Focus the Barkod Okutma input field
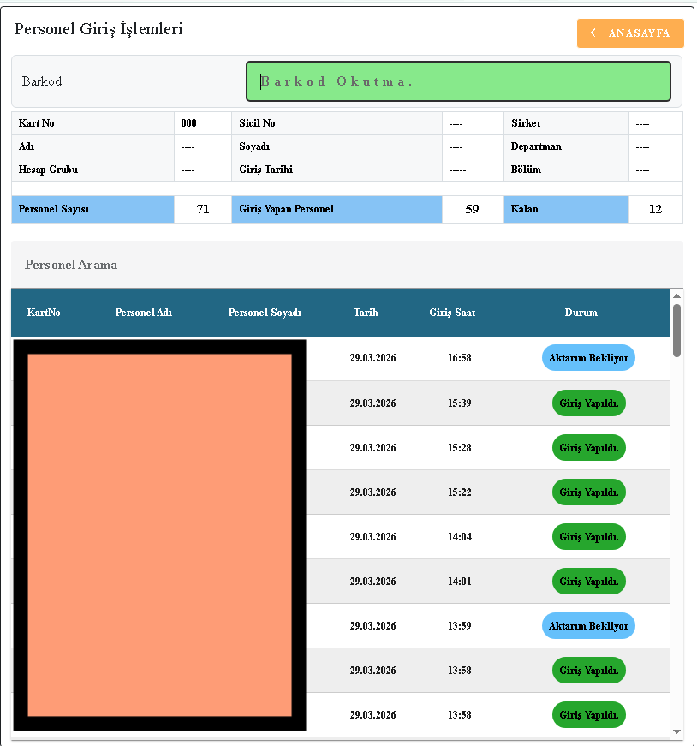 459,81
